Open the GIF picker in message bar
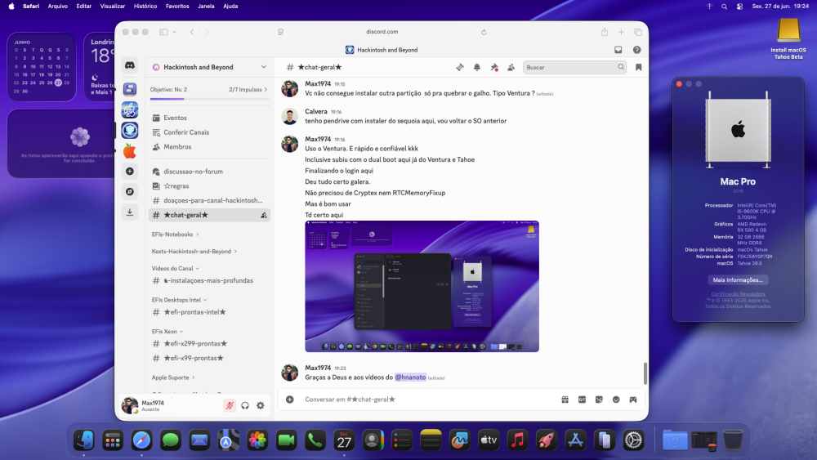This screenshot has width=817, height=460. (x=582, y=400)
